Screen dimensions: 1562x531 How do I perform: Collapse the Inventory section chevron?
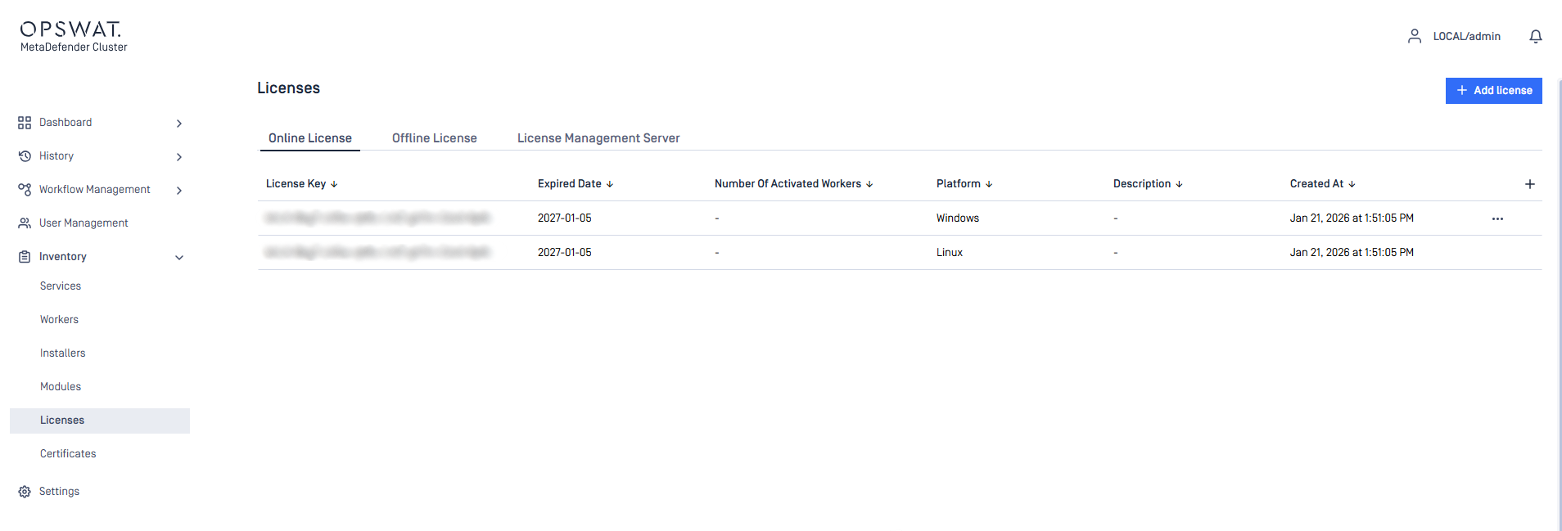[x=179, y=258]
